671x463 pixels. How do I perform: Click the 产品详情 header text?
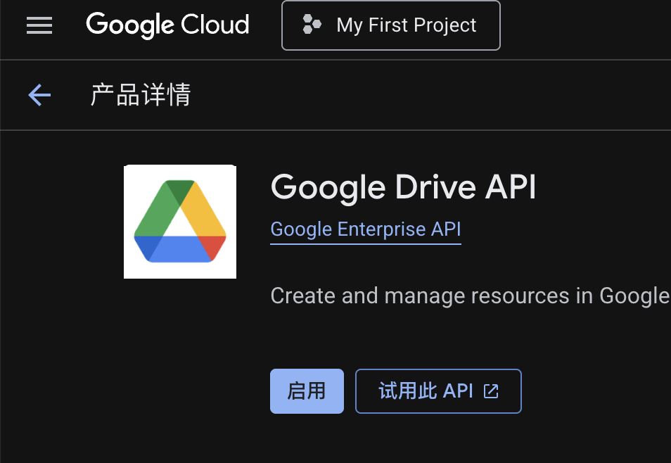tap(139, 94)
